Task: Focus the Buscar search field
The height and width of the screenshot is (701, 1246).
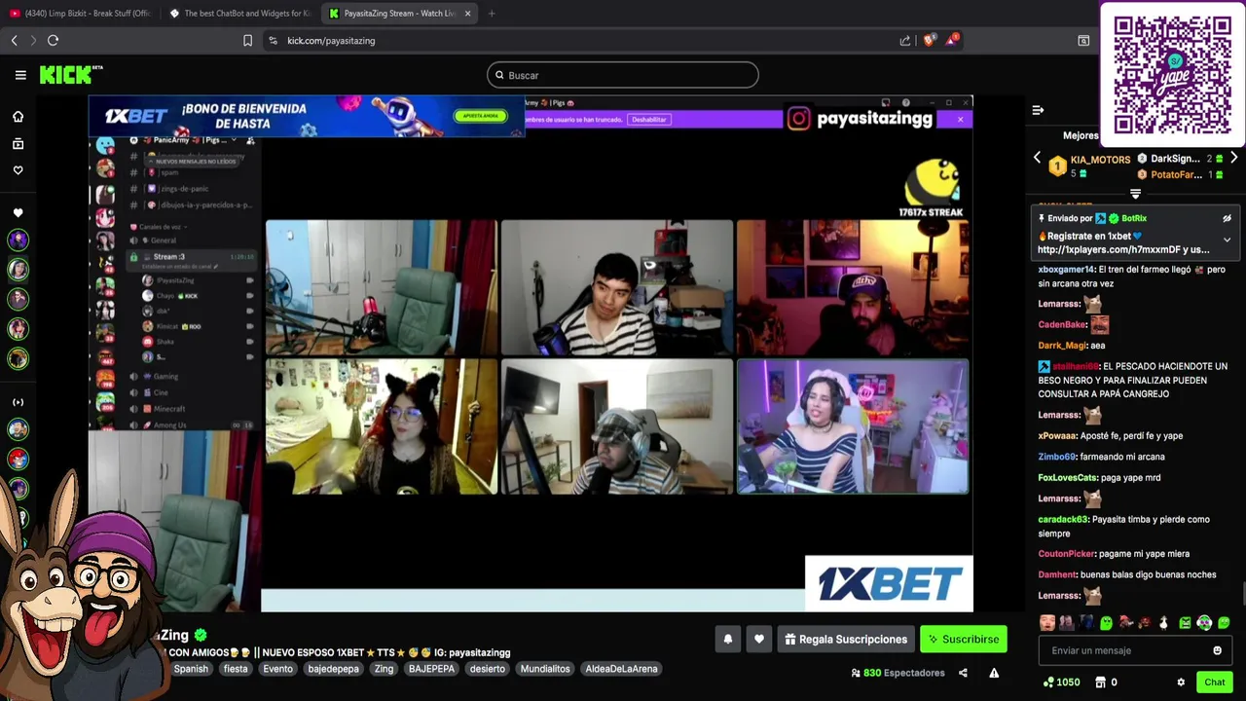Action: [623, 75]
